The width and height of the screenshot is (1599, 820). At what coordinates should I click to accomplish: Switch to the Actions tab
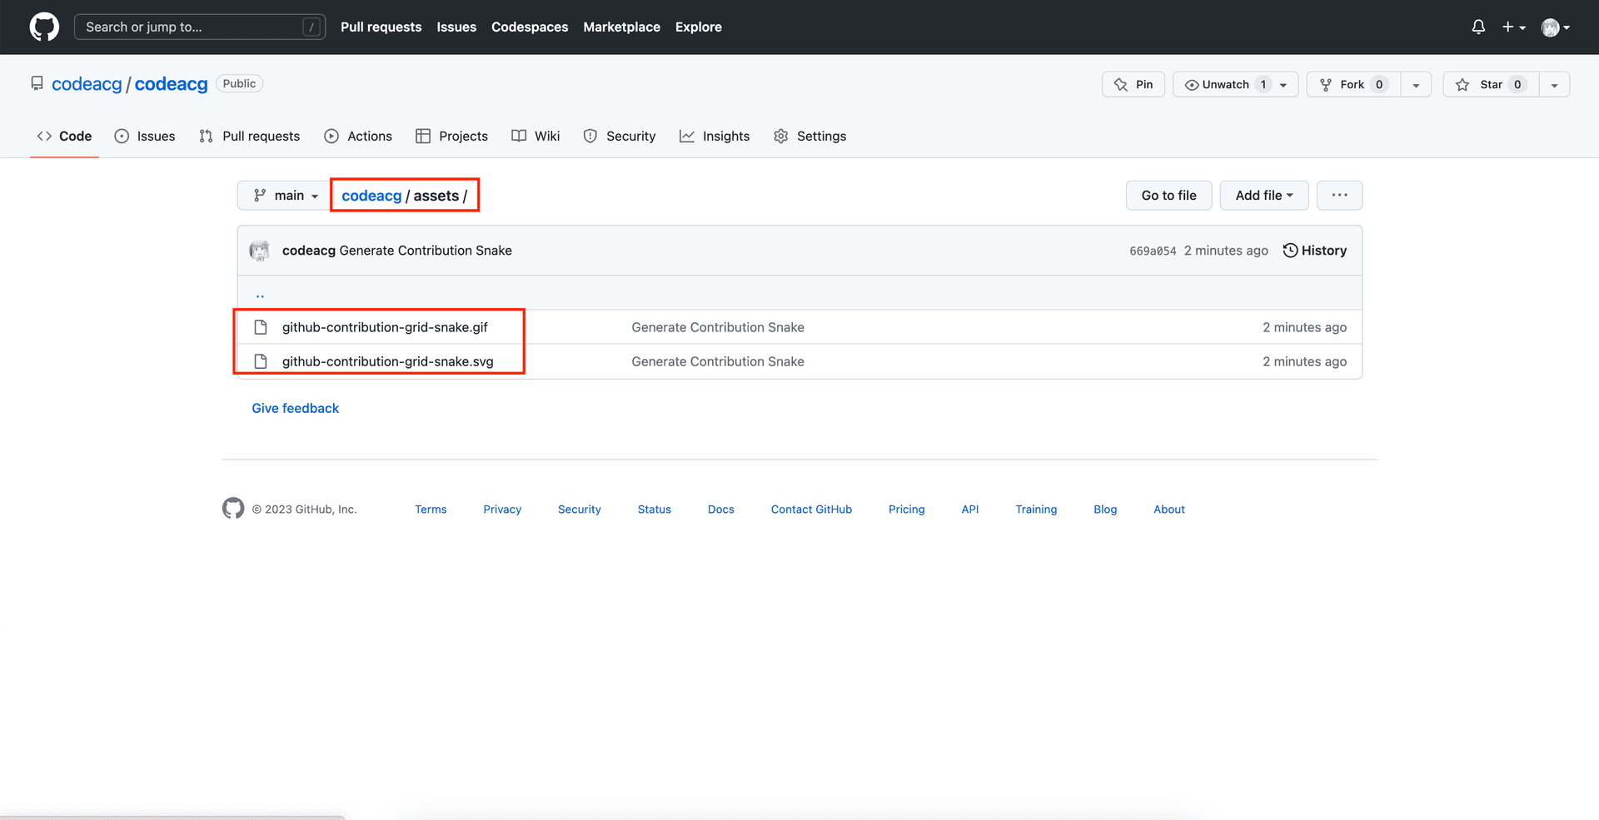(358, 136)
